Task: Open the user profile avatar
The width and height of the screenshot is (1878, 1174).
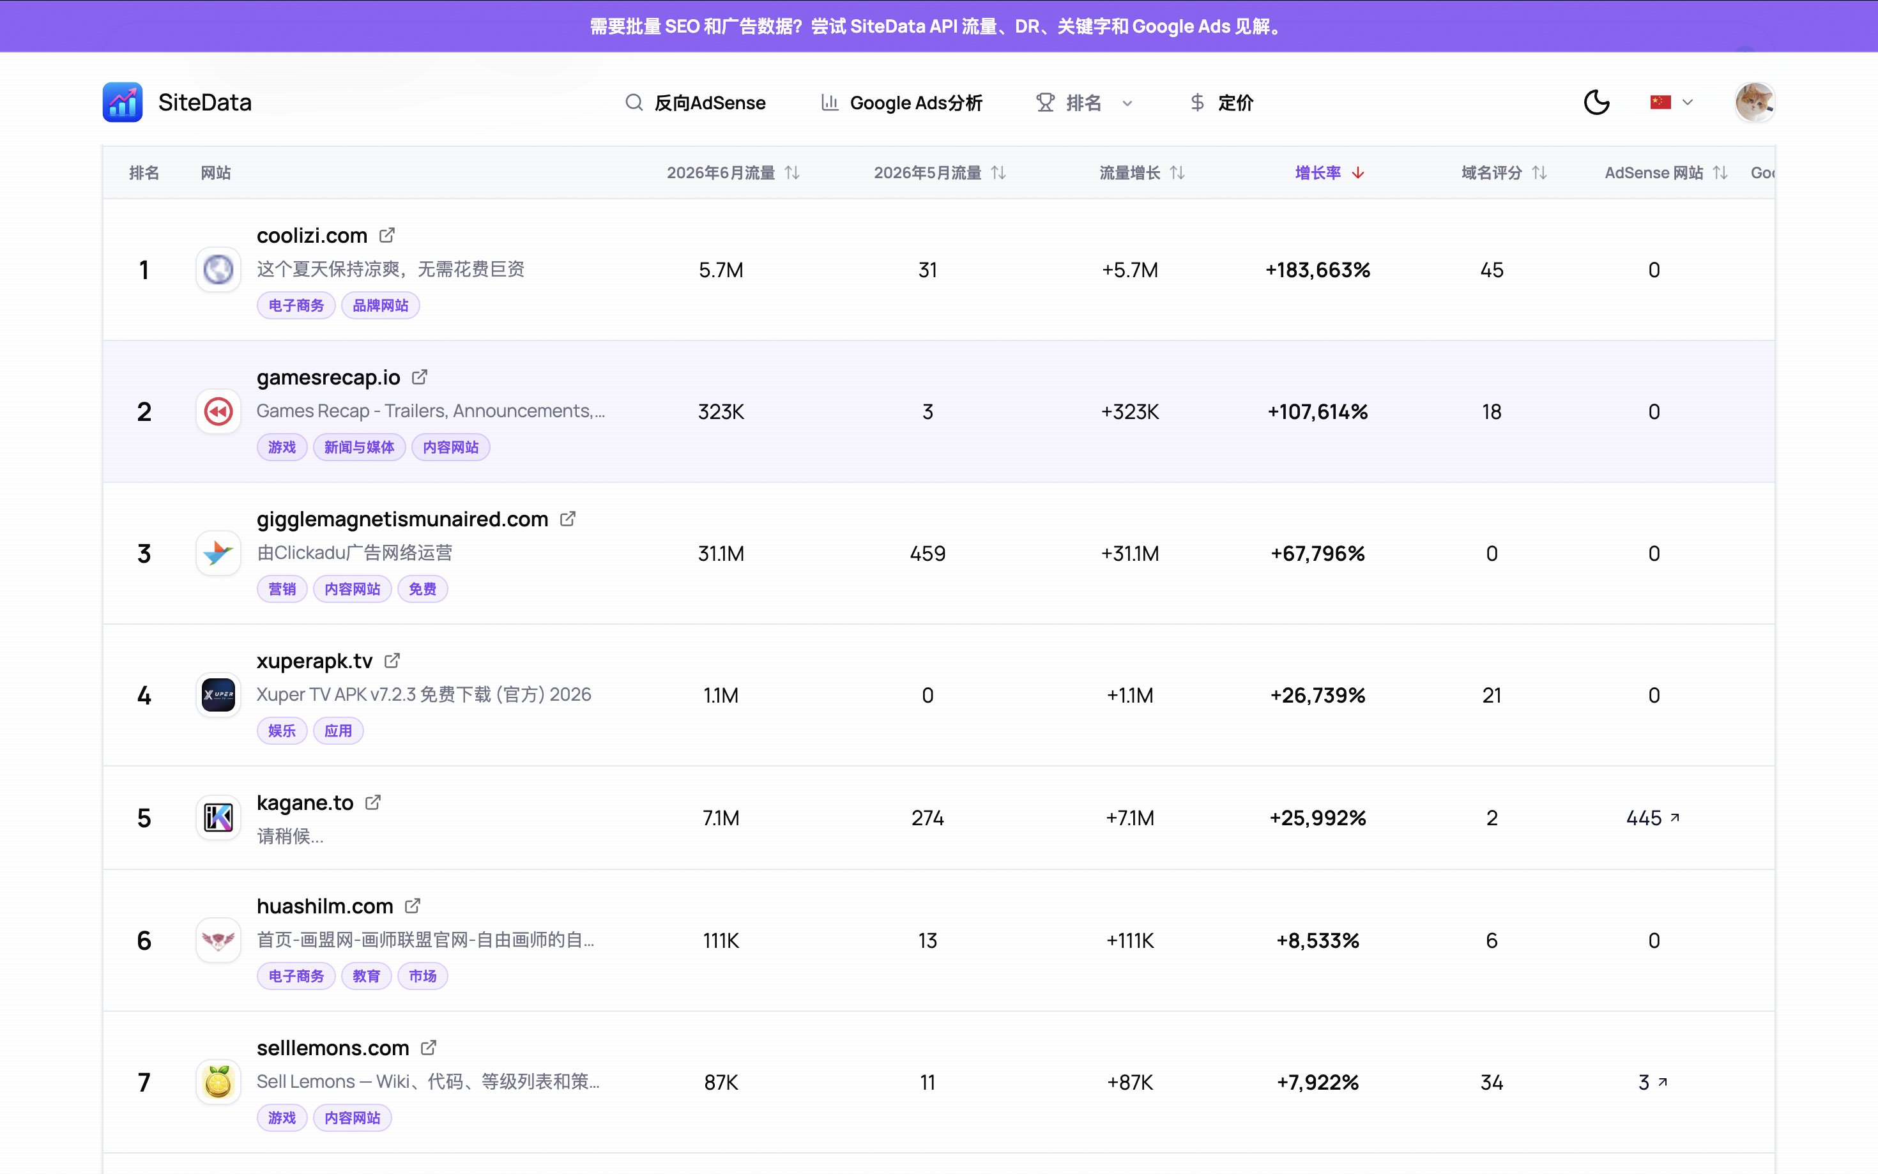Action: point(1755,102)
